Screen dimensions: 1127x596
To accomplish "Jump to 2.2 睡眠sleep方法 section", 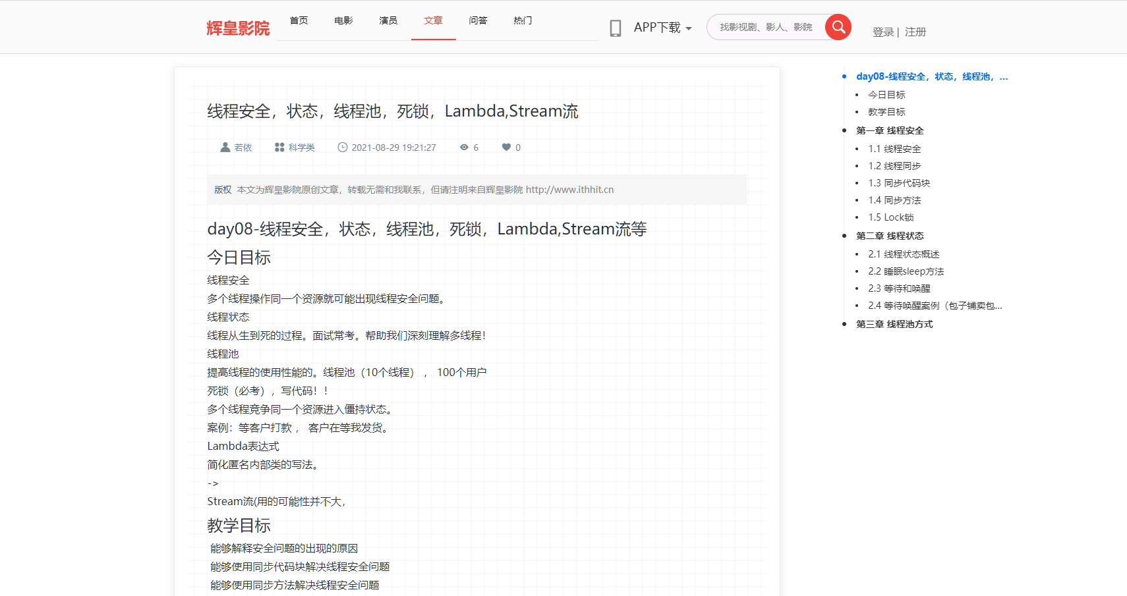I will (906, 271).
